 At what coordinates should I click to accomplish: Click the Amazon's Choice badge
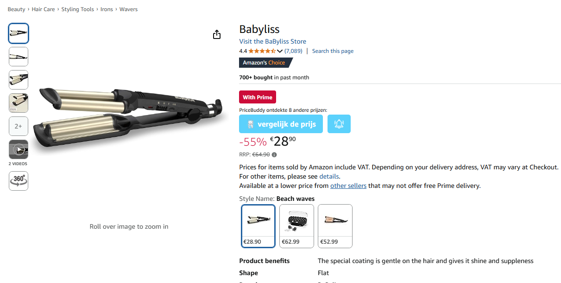(x=263, y=62)
